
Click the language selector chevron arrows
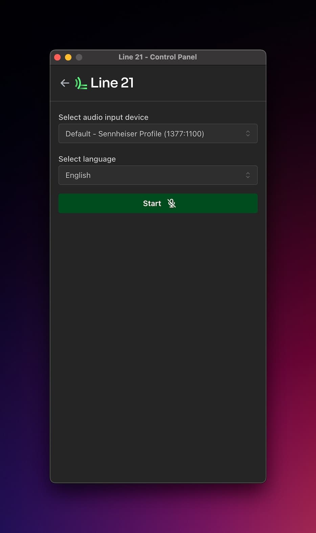tap(248, 175)
